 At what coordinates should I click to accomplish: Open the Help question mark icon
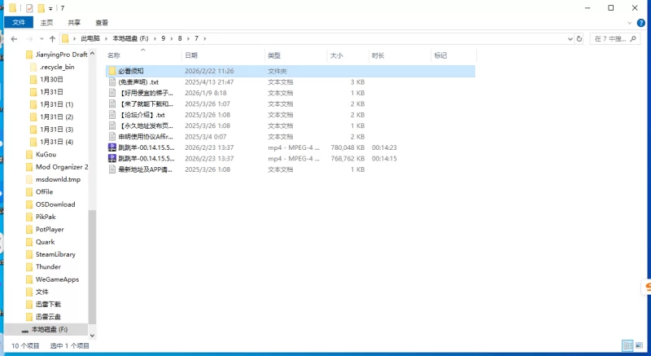pyautogui.click(x=642, y=23)
